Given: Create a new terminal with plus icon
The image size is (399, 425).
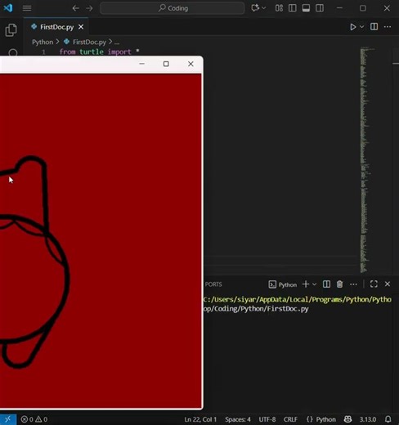Looking at the screenshot, I should click(306, 284).
